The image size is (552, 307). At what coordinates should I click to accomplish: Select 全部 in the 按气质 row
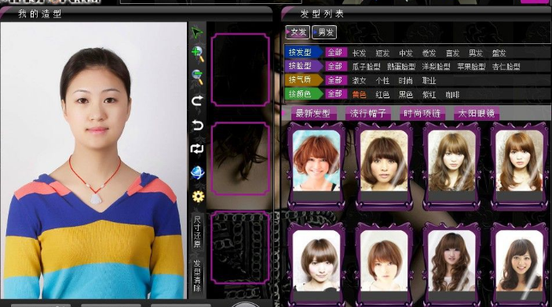(x=335, y=80)
